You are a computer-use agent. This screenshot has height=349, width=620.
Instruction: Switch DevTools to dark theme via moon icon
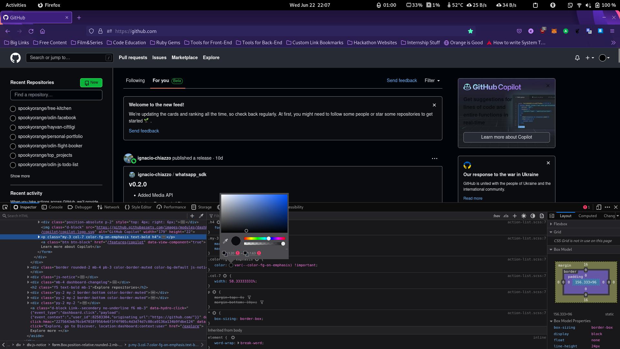[533, 216]
